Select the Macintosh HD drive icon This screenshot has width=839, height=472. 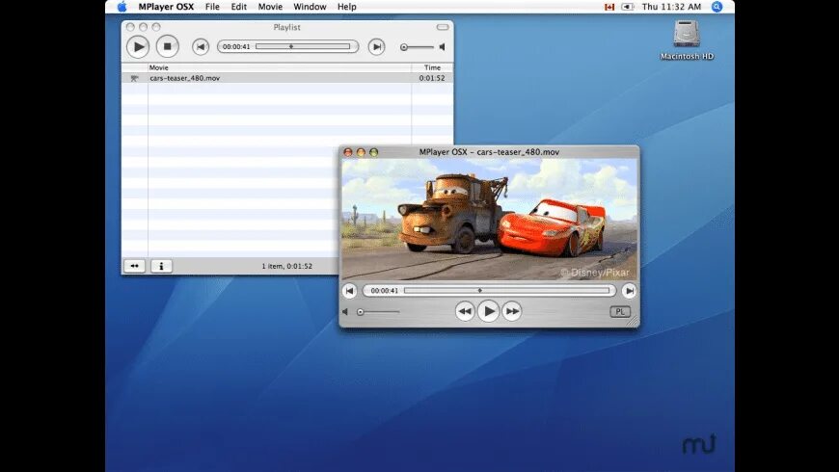[x=687, y=34]
